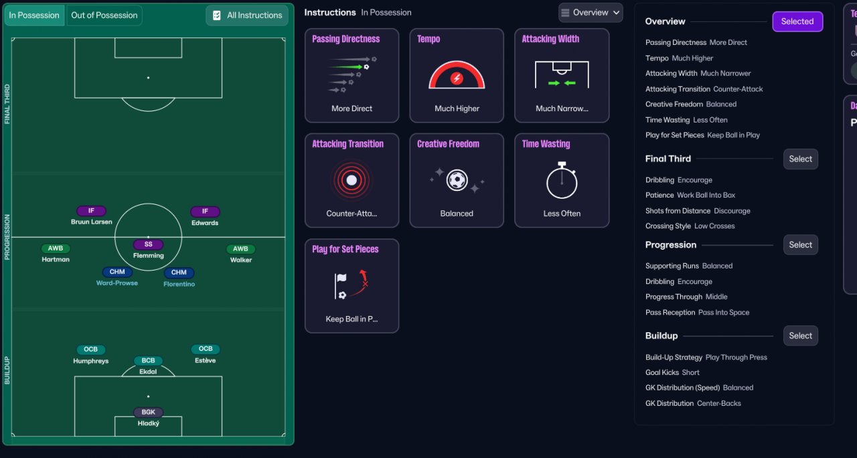Click the GK Distribution Center-Backs row
The height and width of the screenshot is (458, 857).
(x=694, y=404)
